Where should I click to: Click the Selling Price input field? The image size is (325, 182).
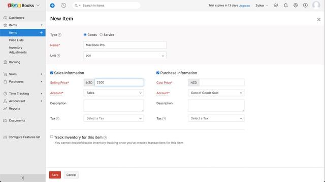coord(119,82)
